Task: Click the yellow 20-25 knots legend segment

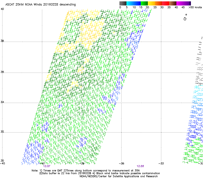Action: (x=151, y=3)
